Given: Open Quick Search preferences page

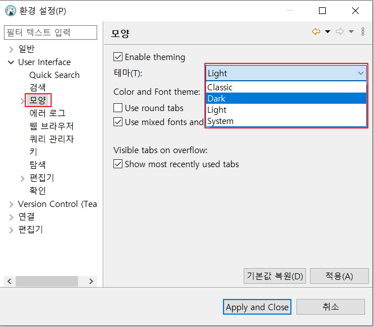Looking at the screenshot, I should pos(54,75).
